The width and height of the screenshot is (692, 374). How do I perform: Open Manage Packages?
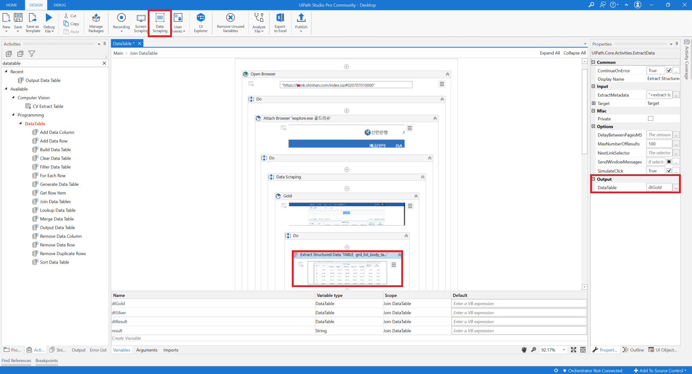point(96,22)
